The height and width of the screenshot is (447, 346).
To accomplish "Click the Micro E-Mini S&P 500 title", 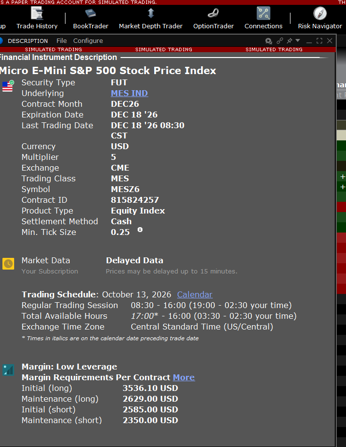I will pos(108,71).
